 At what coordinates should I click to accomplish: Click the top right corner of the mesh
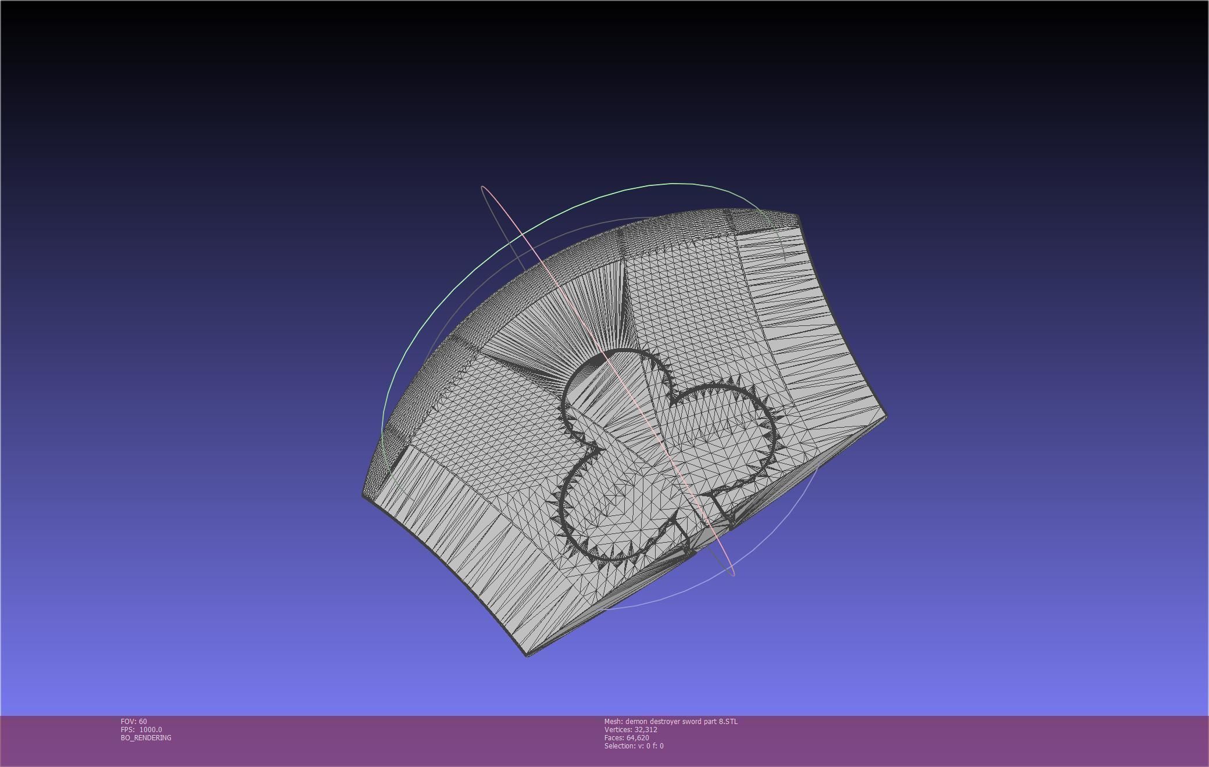pos(797,217)
